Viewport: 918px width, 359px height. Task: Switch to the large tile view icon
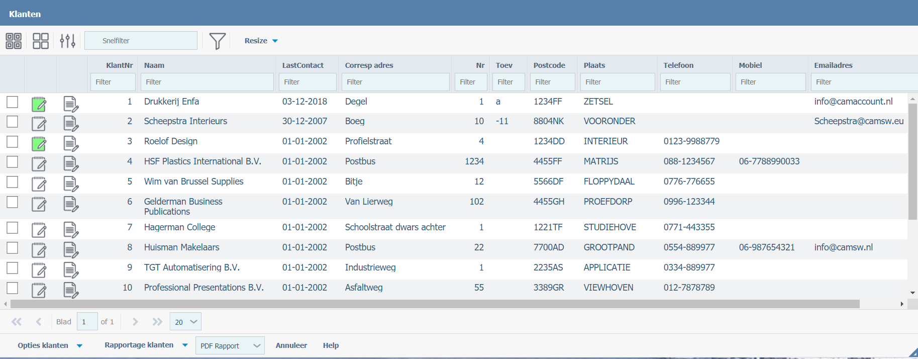pos(41,41)
